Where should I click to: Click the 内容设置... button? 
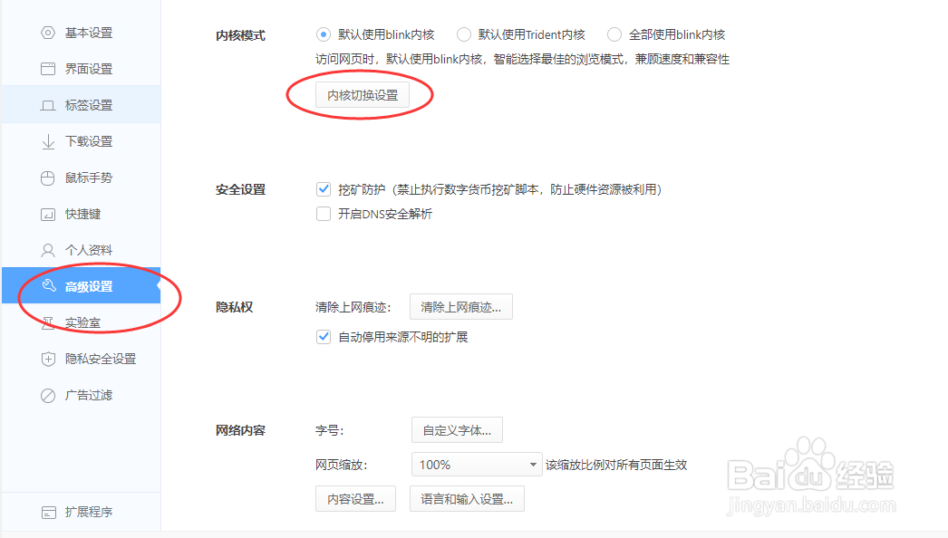point(355,499)
